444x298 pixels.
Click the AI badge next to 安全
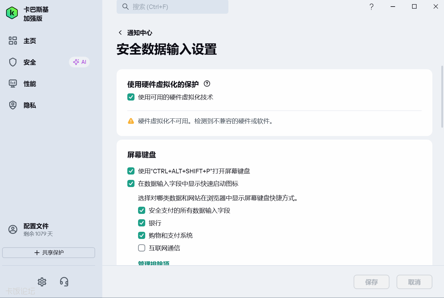[x=79, y=62]
